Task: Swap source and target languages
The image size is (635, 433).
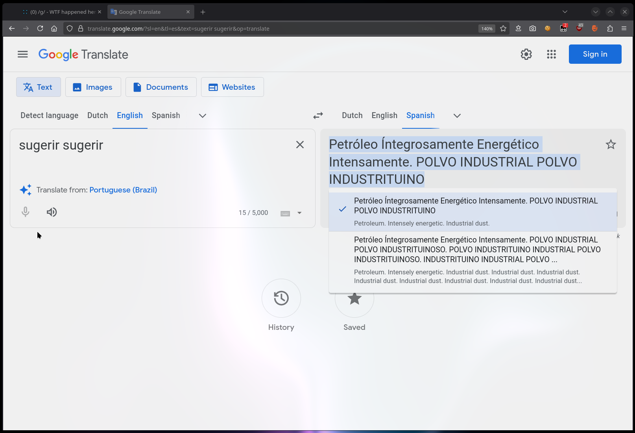Action: coord(318,115)
